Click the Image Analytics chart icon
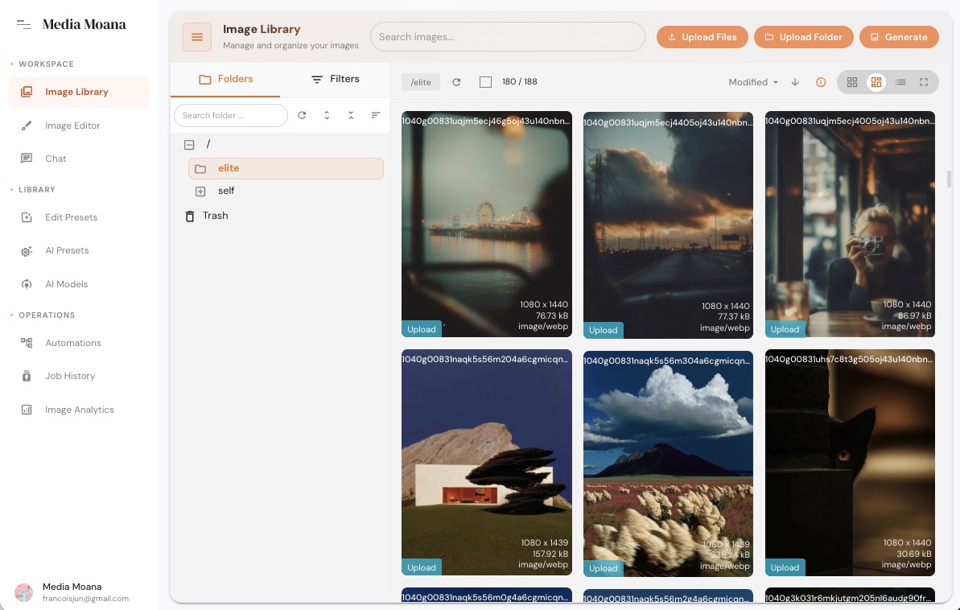The height and width of the screenshot is (610, 960). coord(27,410)
